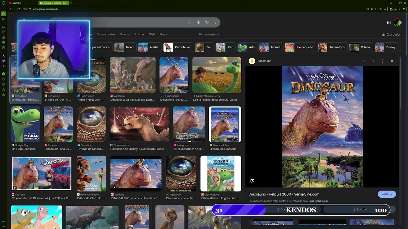
Task: Open browser Snapshot capture icon
Action: 376,9
